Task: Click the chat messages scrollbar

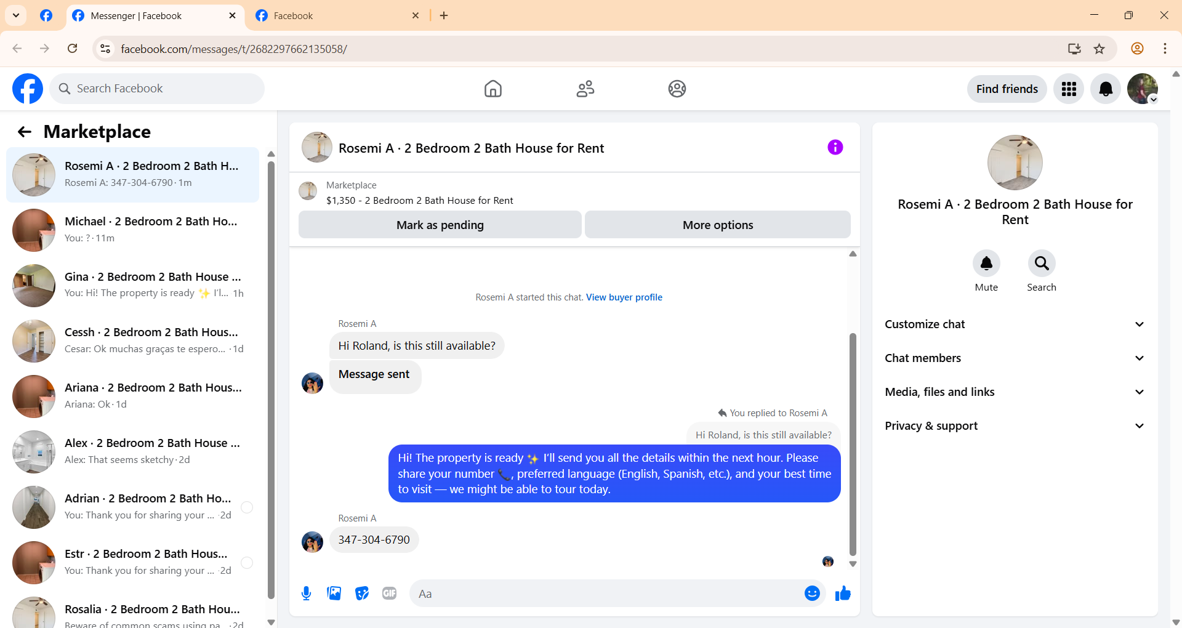Action: [853, 444]
